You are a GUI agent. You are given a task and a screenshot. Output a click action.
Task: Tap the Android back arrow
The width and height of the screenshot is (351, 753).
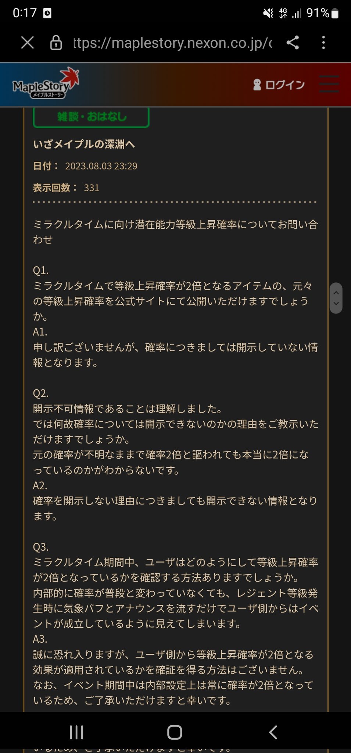273,732
